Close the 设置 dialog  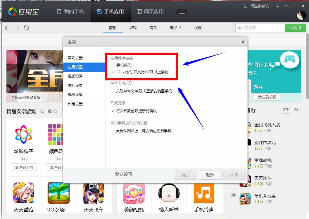coord(243,42)
